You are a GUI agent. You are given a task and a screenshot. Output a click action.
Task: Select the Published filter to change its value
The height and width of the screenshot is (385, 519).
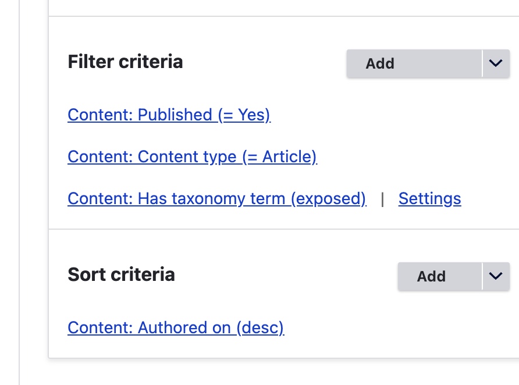[x=169, y=115]
